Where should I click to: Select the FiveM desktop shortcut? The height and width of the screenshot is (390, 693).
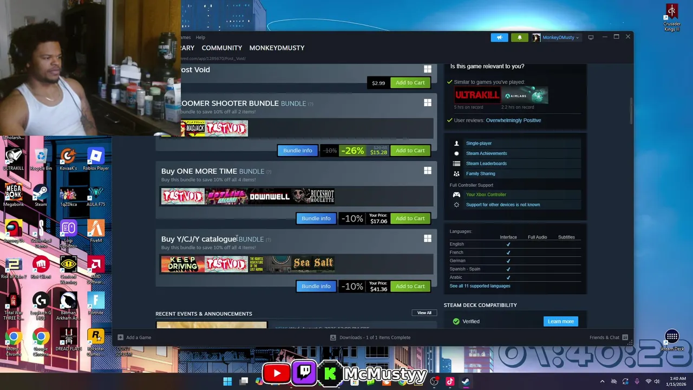click(x=96, y=232)
